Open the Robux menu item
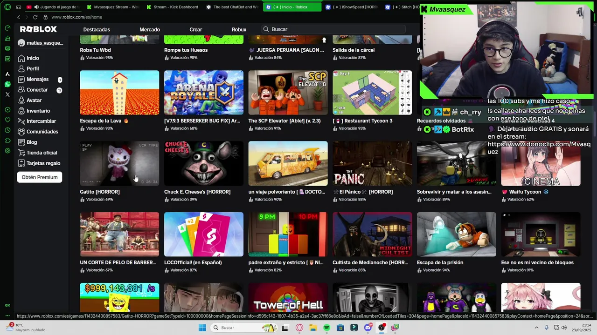 (239, 29)
